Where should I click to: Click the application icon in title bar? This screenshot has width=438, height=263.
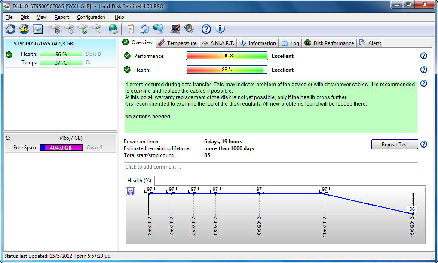point(7,6)
